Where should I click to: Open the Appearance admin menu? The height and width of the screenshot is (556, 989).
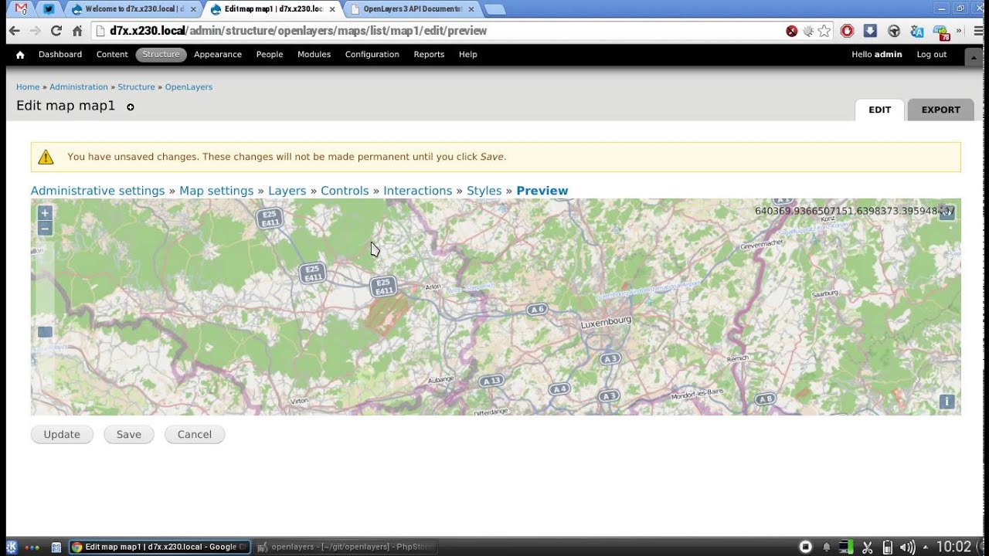pyautogui.click(x=218, y=55)
